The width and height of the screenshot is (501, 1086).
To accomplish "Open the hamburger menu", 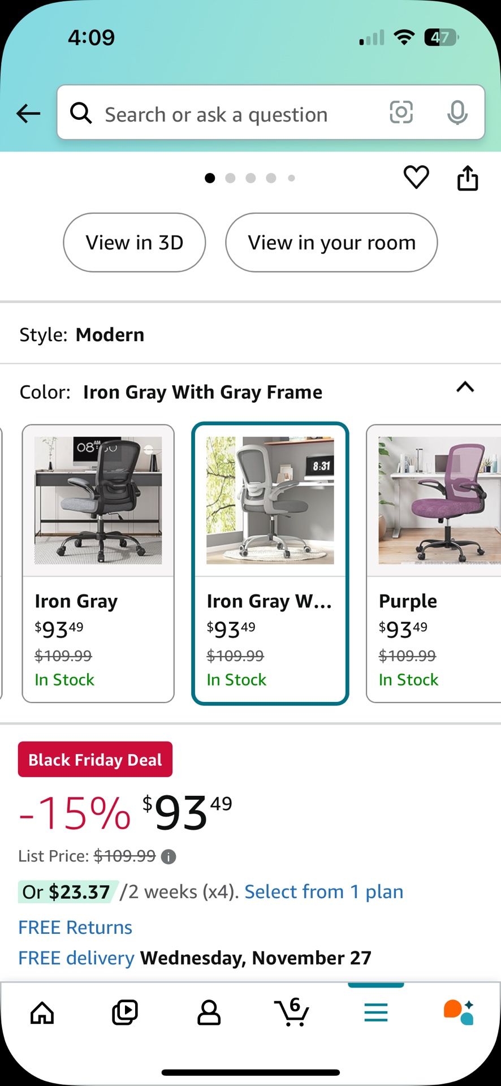I will 375,1012.
